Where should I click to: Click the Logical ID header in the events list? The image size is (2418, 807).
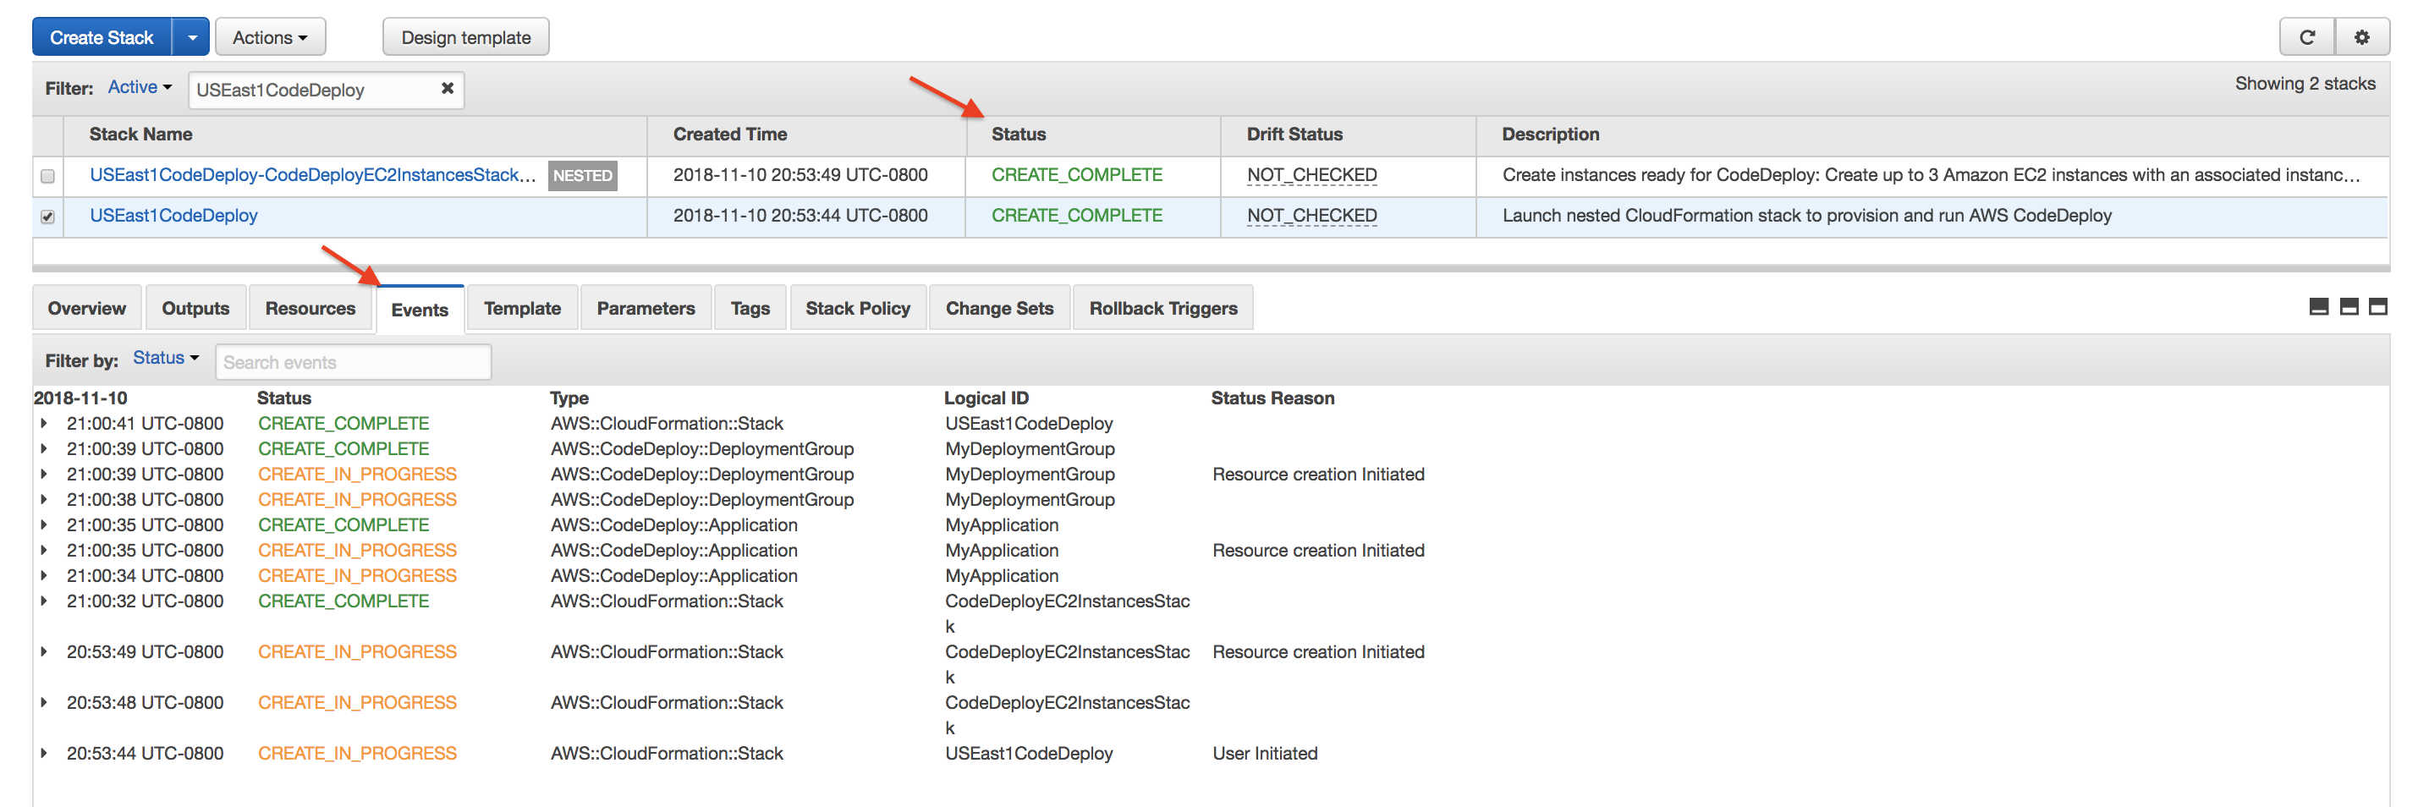pos(986,398)
